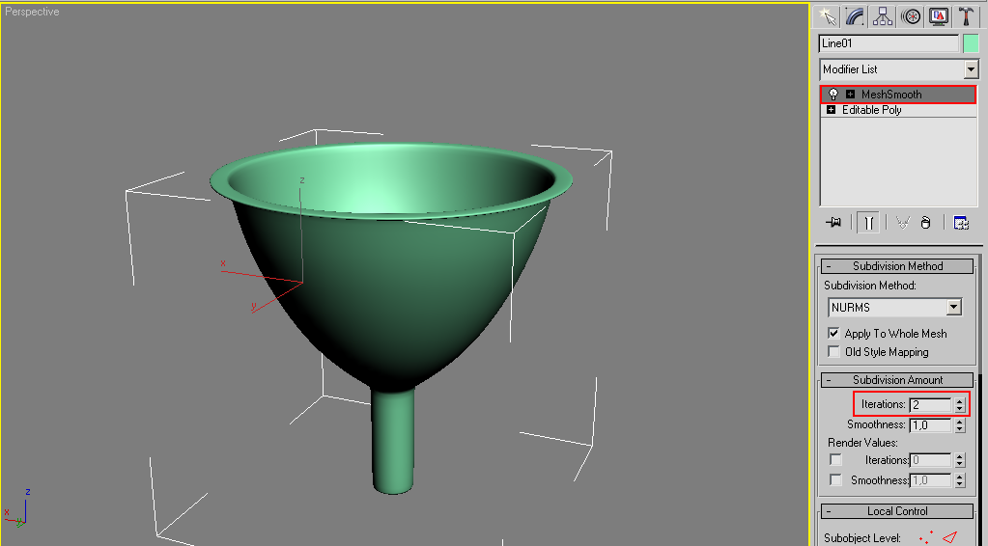988x546 pixels.
Task: Open the Display panel tab
Action: click(938, 16)
